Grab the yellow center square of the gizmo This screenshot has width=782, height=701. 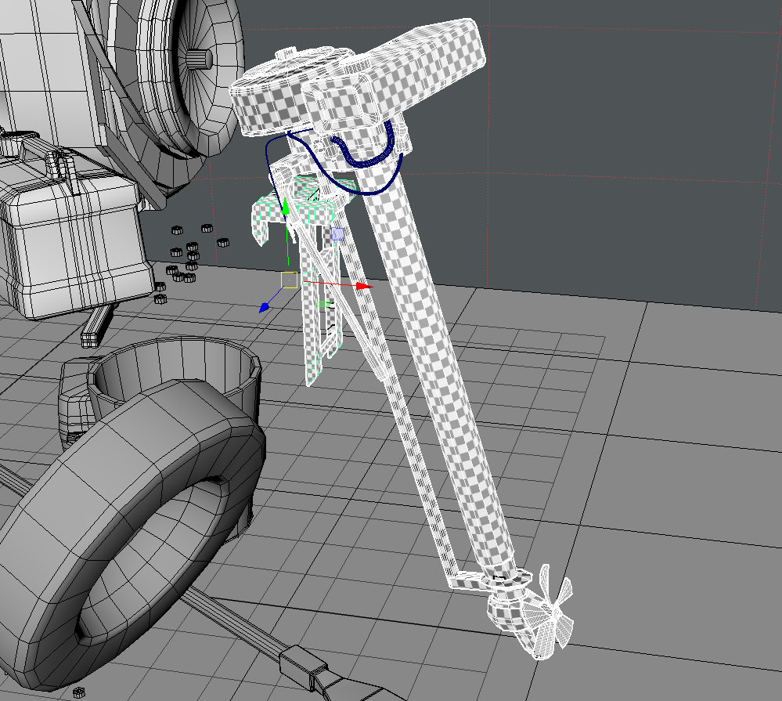point(289,280)
